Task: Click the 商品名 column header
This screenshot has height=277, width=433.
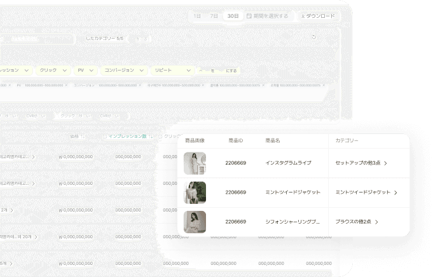Action: [273, 140]
